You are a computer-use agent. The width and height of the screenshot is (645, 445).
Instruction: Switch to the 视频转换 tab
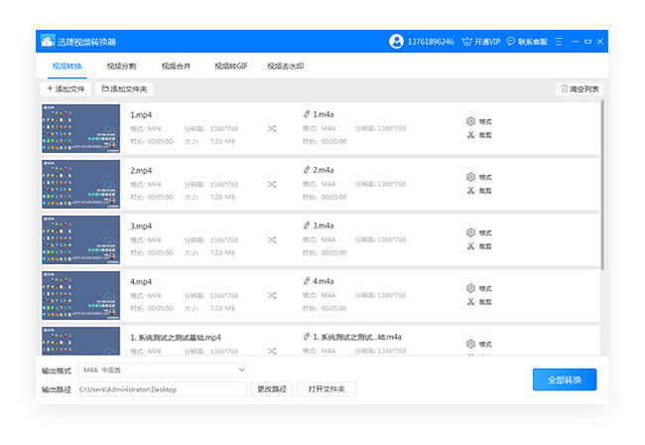(x=67, y=66)
